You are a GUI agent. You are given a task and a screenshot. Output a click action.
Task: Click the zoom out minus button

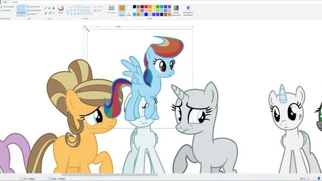click(x=308, y=179)
